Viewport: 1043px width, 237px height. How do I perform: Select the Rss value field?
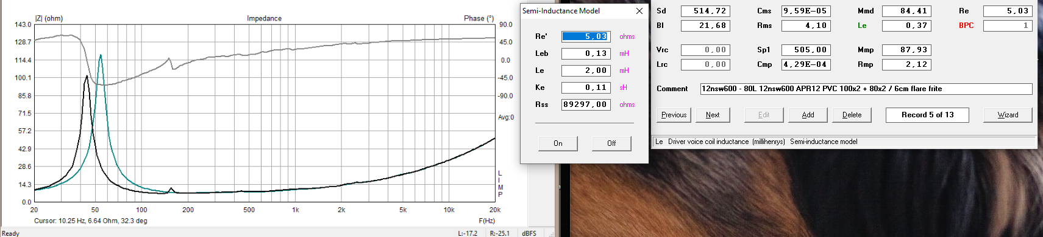(586, 105)
